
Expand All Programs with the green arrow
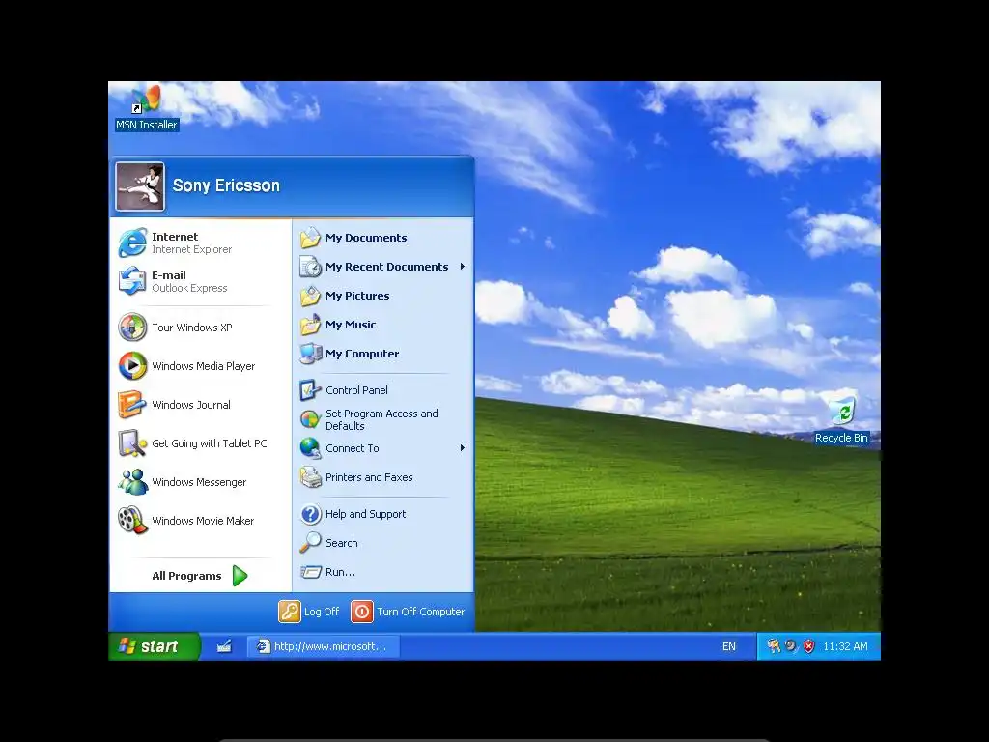pyautogui.click(x=240, y=576)
